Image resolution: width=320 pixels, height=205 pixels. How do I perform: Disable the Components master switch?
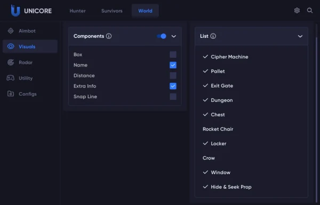(162, 36)
